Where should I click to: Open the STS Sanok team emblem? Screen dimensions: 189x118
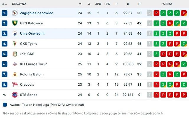tap(15, 95)
